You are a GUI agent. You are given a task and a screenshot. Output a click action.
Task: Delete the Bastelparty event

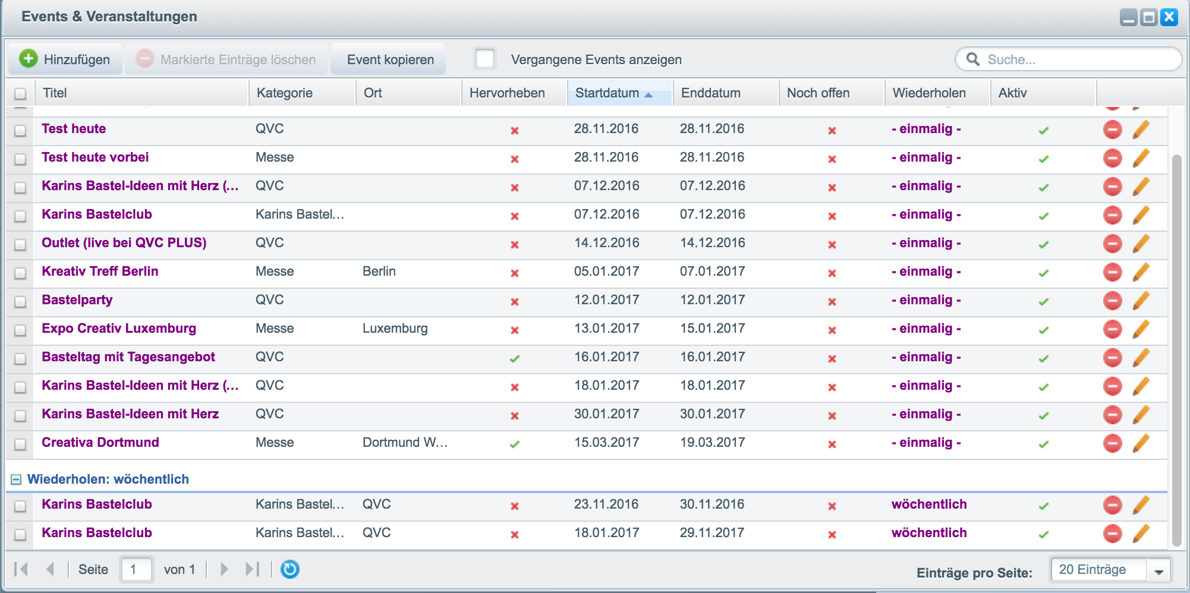(1112, 301)
